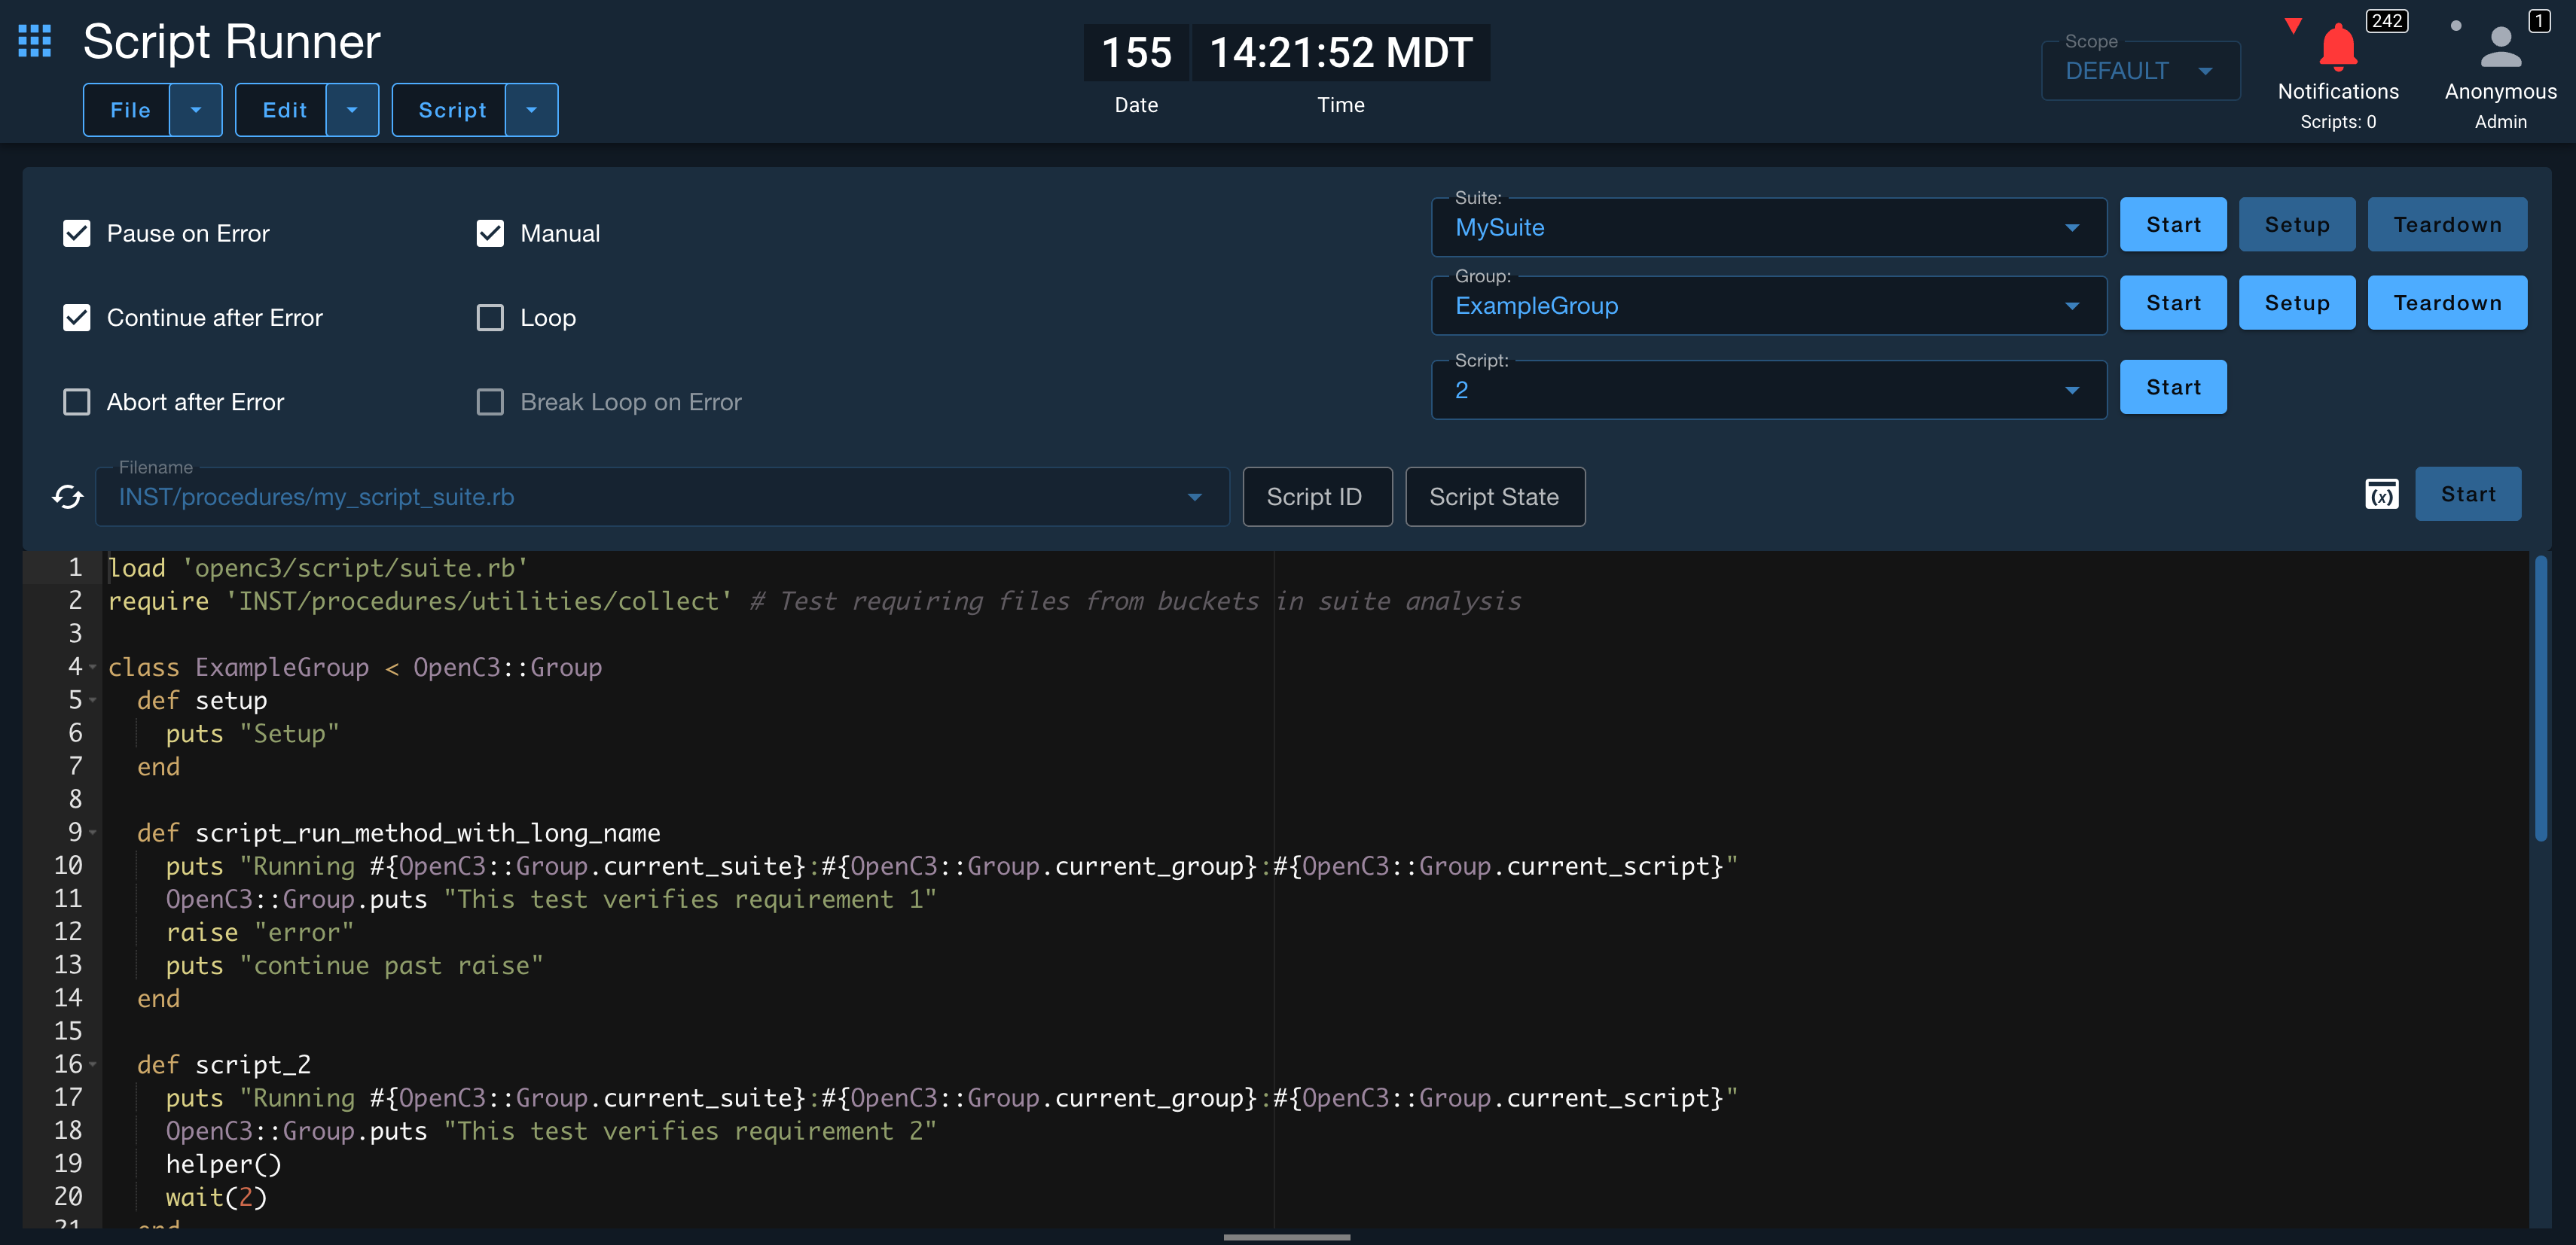Run Group Teardown button
Image resolution: width=2576 pixels, height=1245 pixels.
2447,303
